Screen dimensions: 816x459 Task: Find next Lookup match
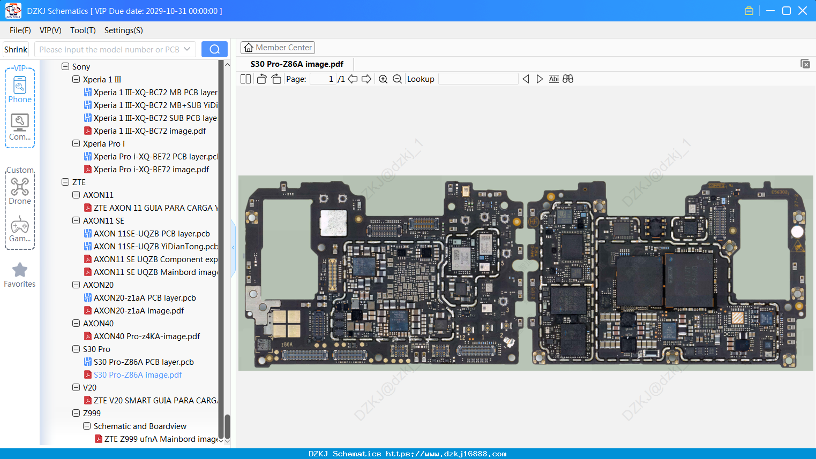[540, 79]
